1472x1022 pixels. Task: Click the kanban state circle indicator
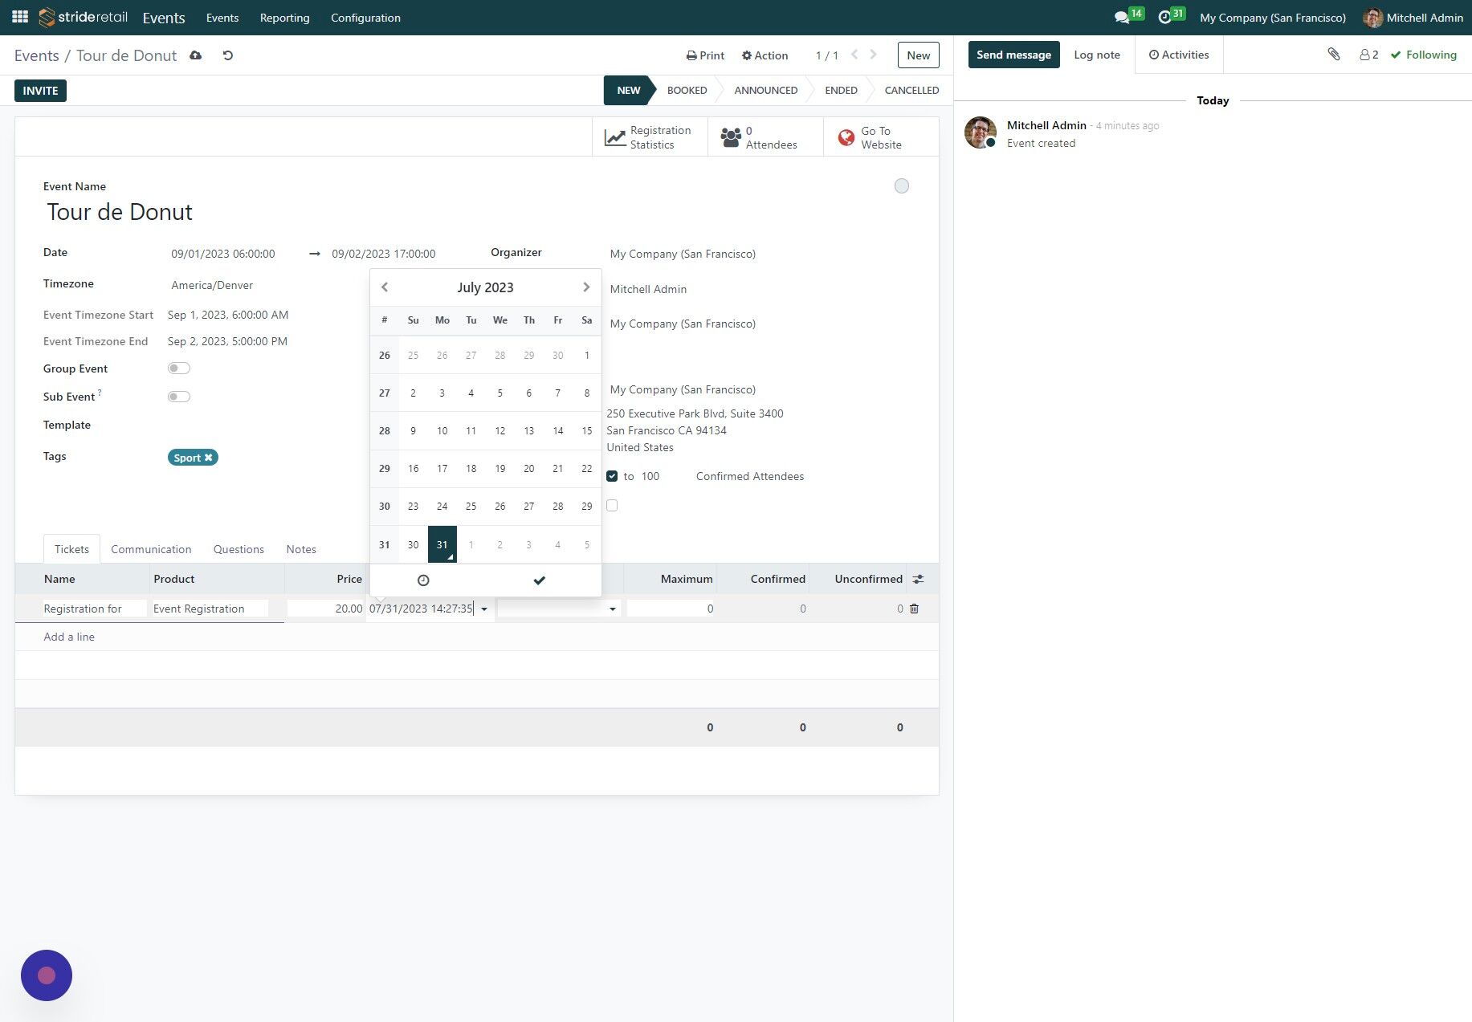902,186
